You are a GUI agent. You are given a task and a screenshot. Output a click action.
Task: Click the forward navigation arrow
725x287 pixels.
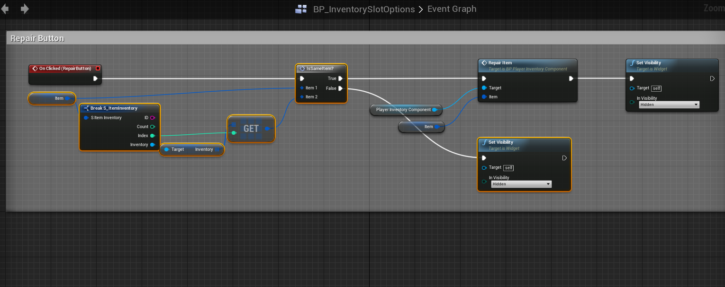pos(25,9)
